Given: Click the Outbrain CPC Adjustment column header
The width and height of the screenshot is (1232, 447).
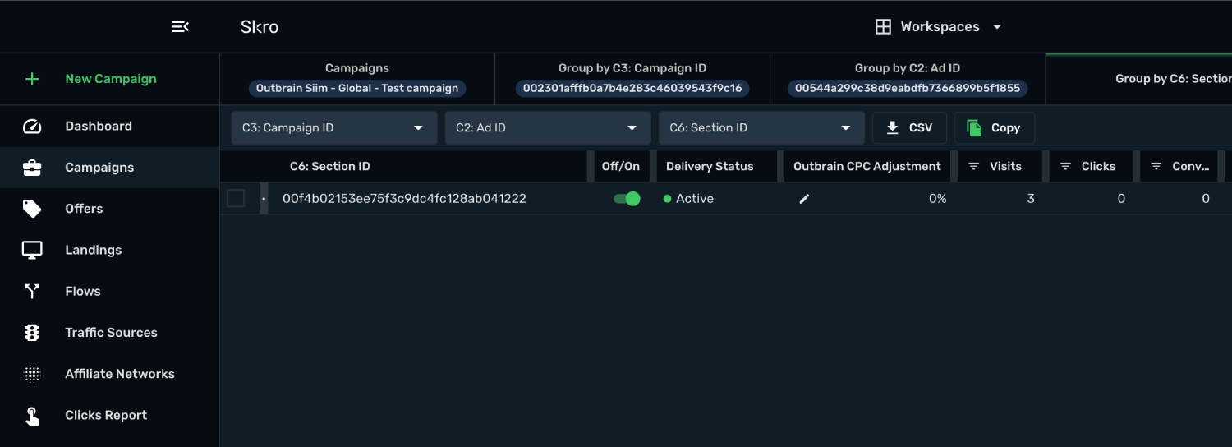Looking at the screenshot, I should pos(867,166).
